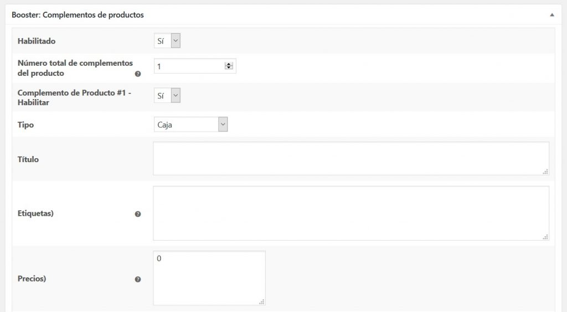Click the Título field label

[x=28, y=159]
